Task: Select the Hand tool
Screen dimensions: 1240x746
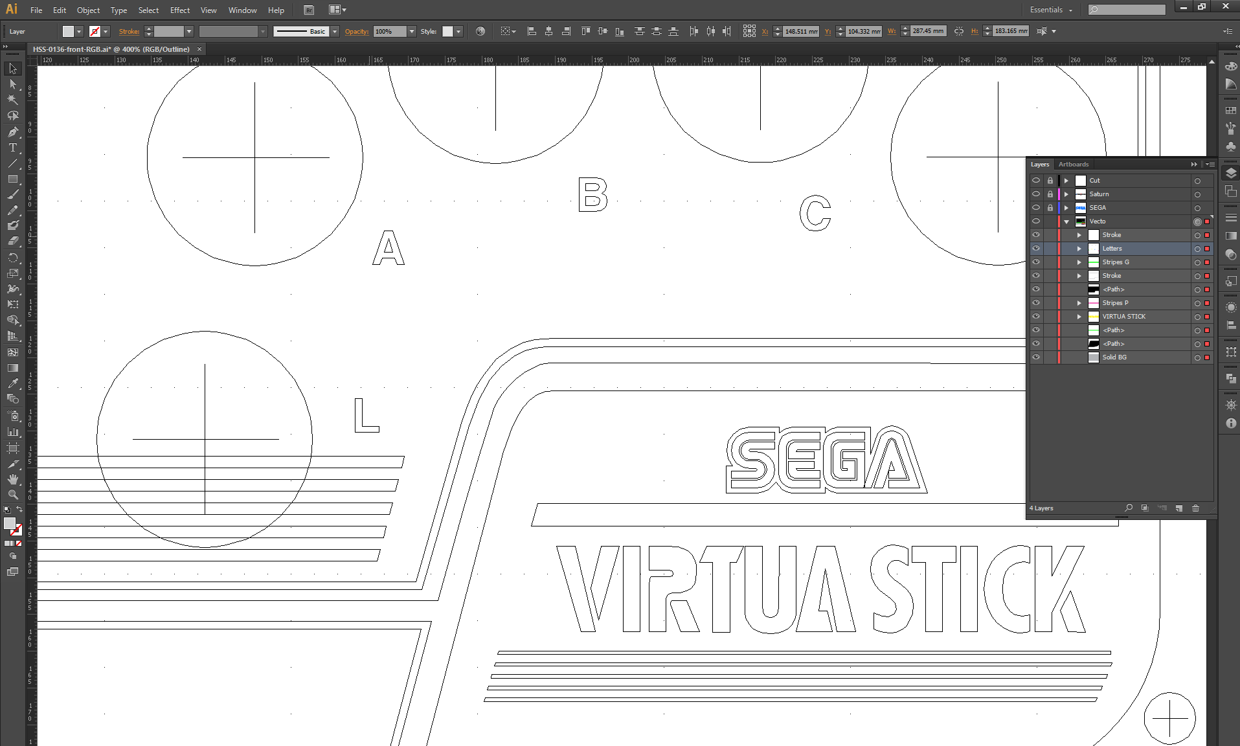Action: (13, 479)
